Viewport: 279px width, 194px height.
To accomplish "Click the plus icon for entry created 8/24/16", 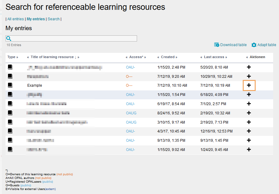I will point(249,113).
